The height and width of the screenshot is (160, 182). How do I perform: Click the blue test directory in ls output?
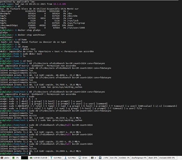[8, 59]
